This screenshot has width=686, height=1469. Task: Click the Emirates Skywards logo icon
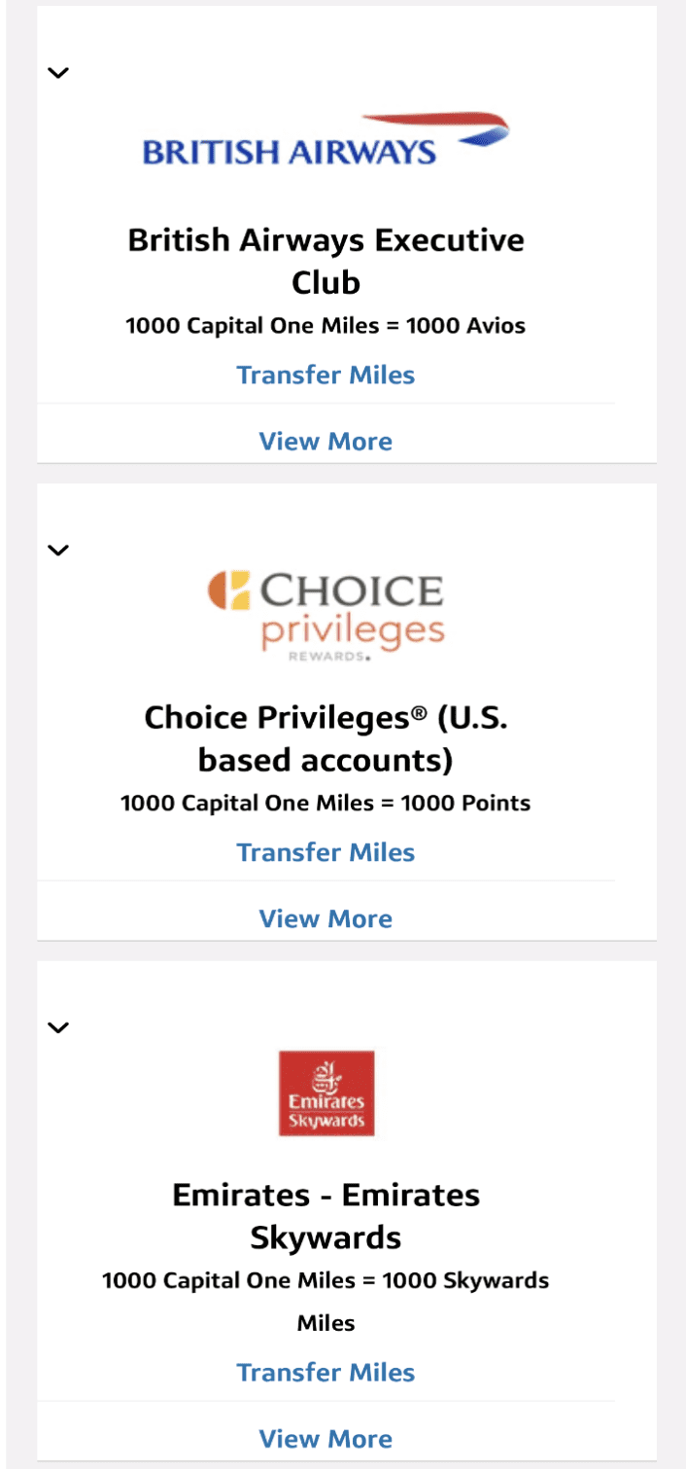point(326,1093)
